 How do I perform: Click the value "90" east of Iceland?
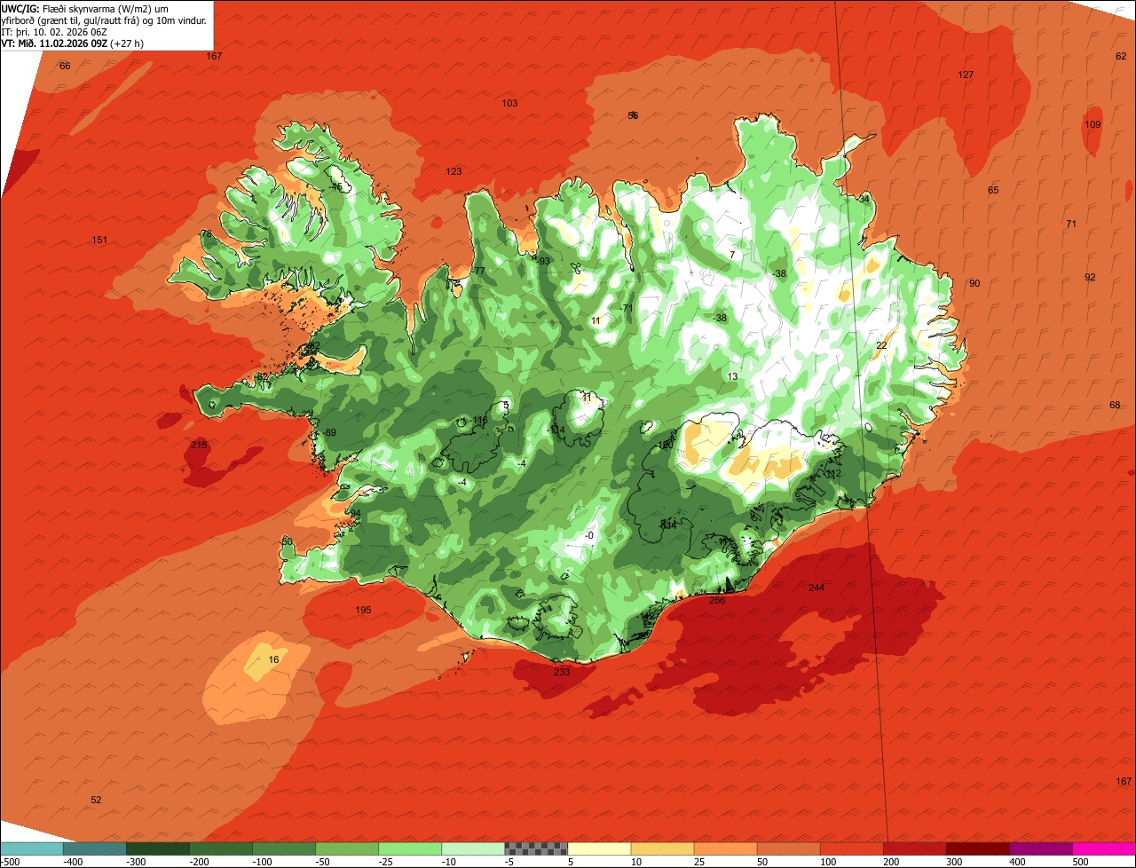(974, 283)
